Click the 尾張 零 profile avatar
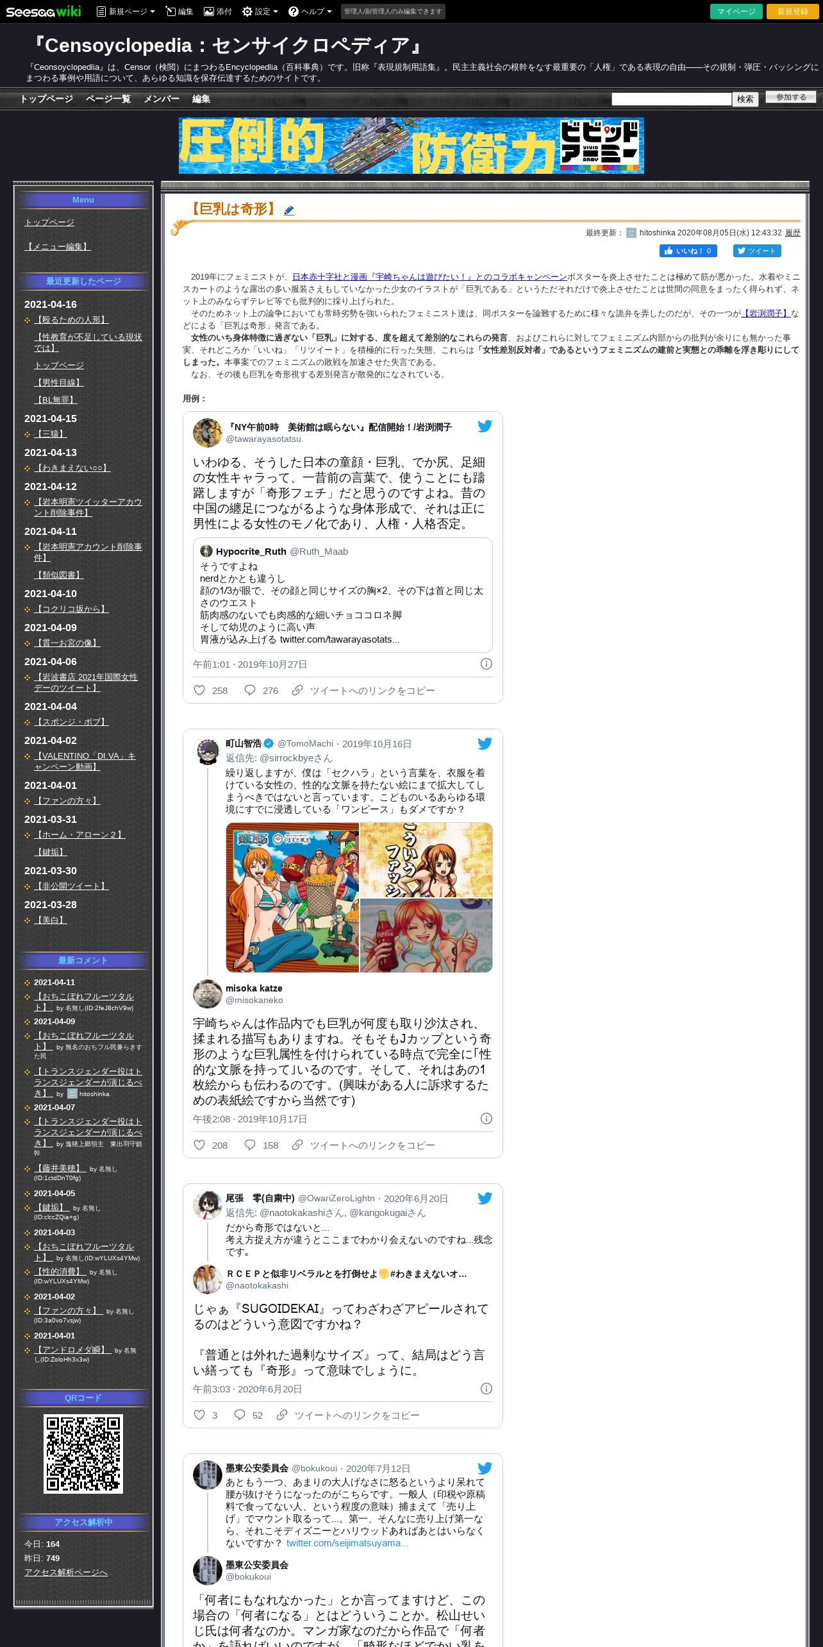Viewport: 823px width, 1647px height. point(208,1204)
